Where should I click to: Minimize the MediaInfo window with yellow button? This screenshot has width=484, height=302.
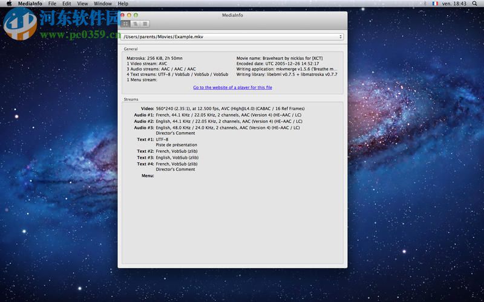click(x=129, y=15)
